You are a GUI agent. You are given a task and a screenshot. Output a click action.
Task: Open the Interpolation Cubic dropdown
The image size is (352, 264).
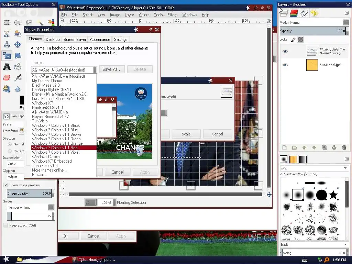click(15, 164)
